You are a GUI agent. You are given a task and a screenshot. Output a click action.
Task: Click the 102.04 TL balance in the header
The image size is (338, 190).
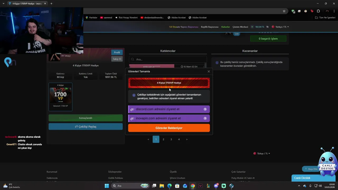(260, 27)
